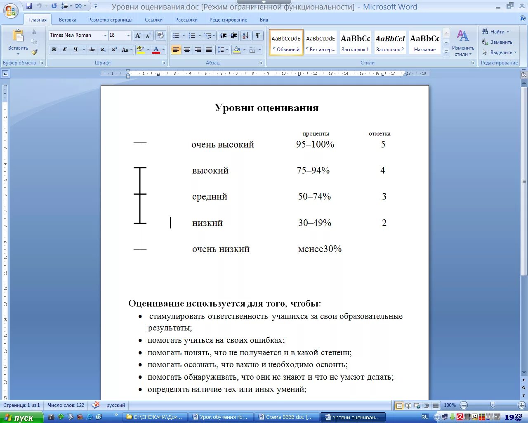528x423 pixels.
Task: Toggle display of paragraph marks
Action: tap(258, 36)
